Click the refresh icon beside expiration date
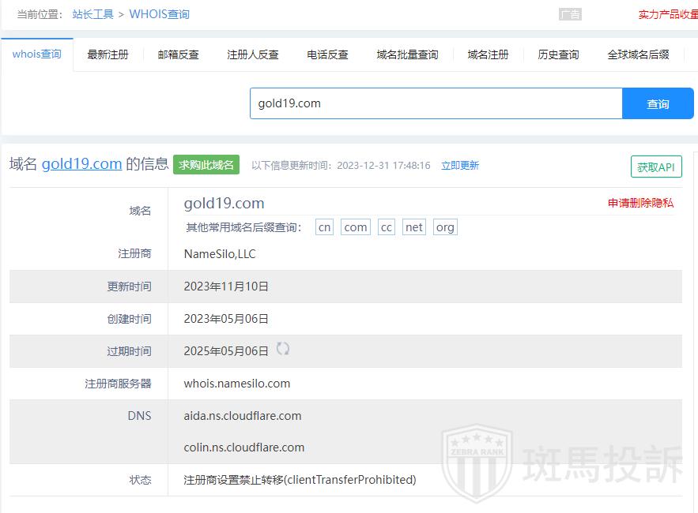 pyautogui.click(x=282, y=349)
